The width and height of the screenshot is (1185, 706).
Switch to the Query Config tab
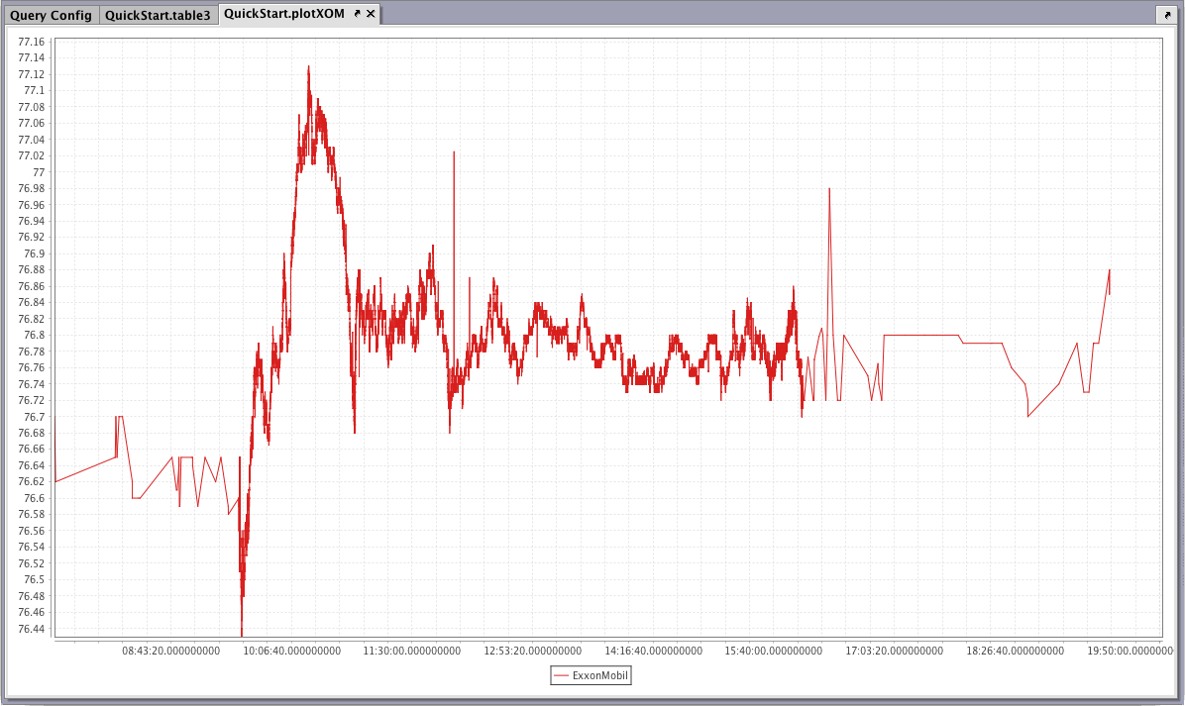coord(51,15)
